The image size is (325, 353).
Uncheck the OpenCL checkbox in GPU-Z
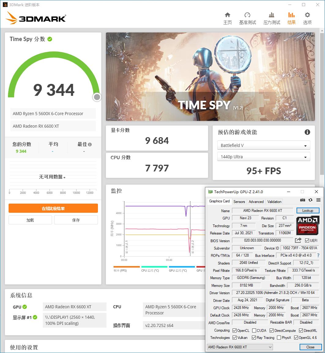pos(234,330)
